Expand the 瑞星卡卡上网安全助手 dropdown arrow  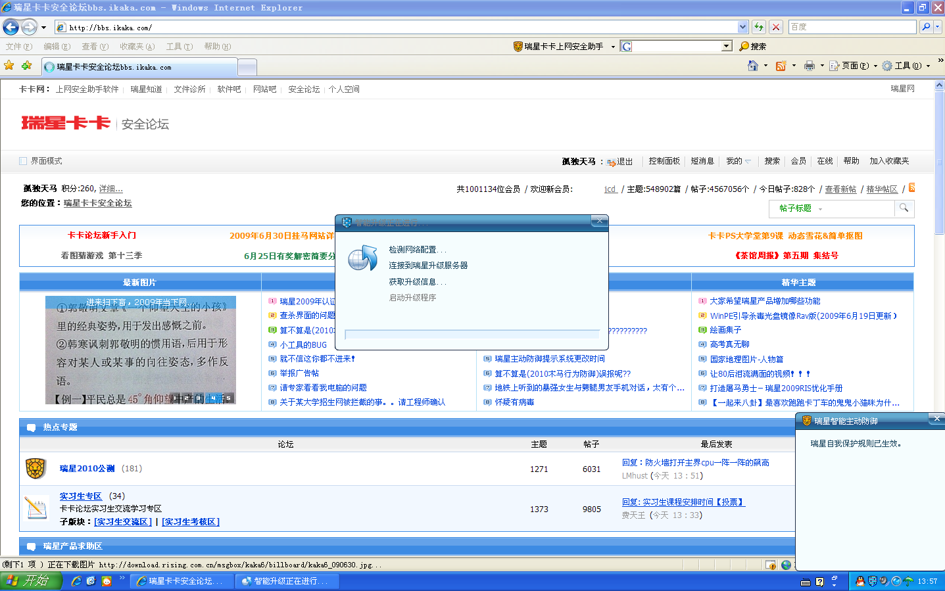tap(613, 47)
